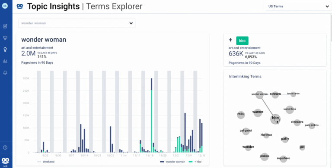The image size is (332, 168).
Task: Open the edit pencil icon in sidebar
Action: point(5,26)
